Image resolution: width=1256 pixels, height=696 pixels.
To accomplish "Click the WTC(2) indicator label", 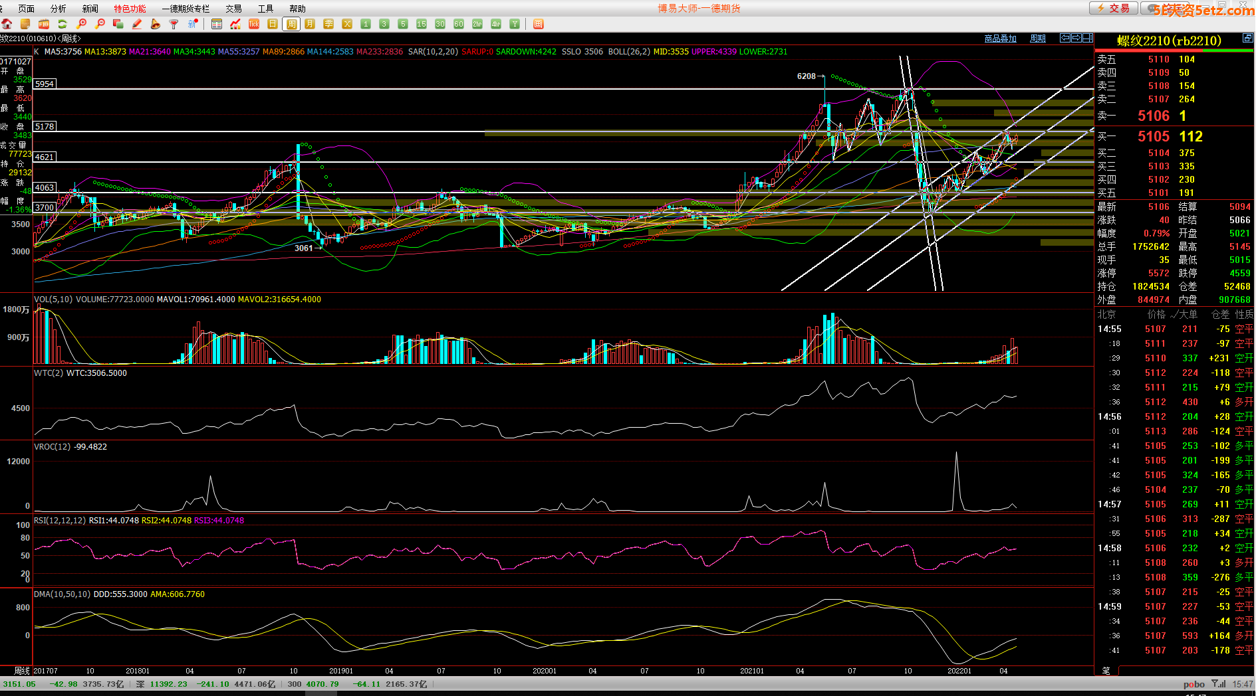I will (47, 373).
